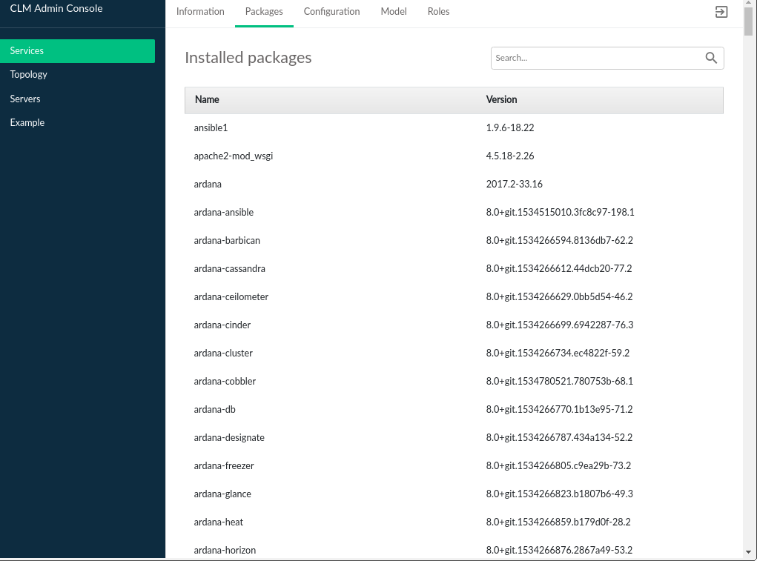757x561 pixels.
Task: Go to Servers in the sidebar
Action: pos(25,99)
